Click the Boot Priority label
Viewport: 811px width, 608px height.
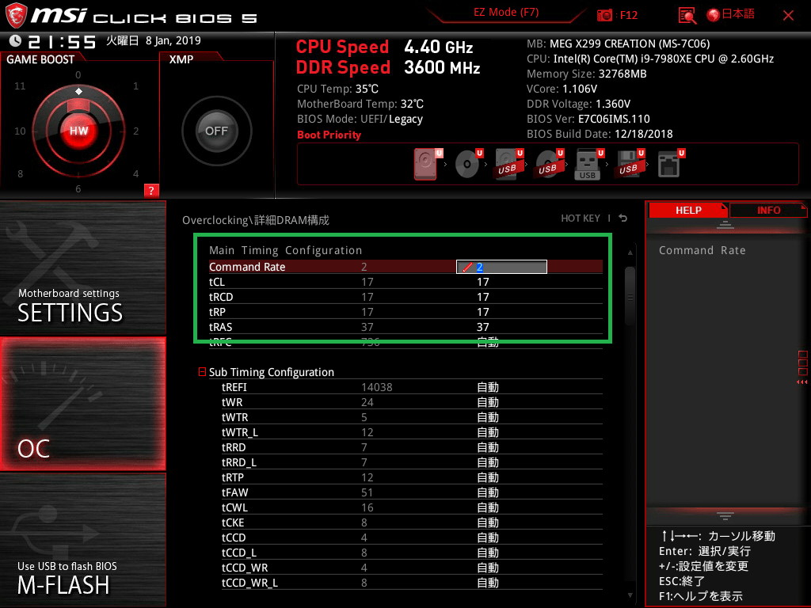click(329, 135)
